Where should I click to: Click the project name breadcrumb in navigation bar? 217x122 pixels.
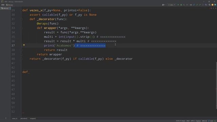click(3, 5)
